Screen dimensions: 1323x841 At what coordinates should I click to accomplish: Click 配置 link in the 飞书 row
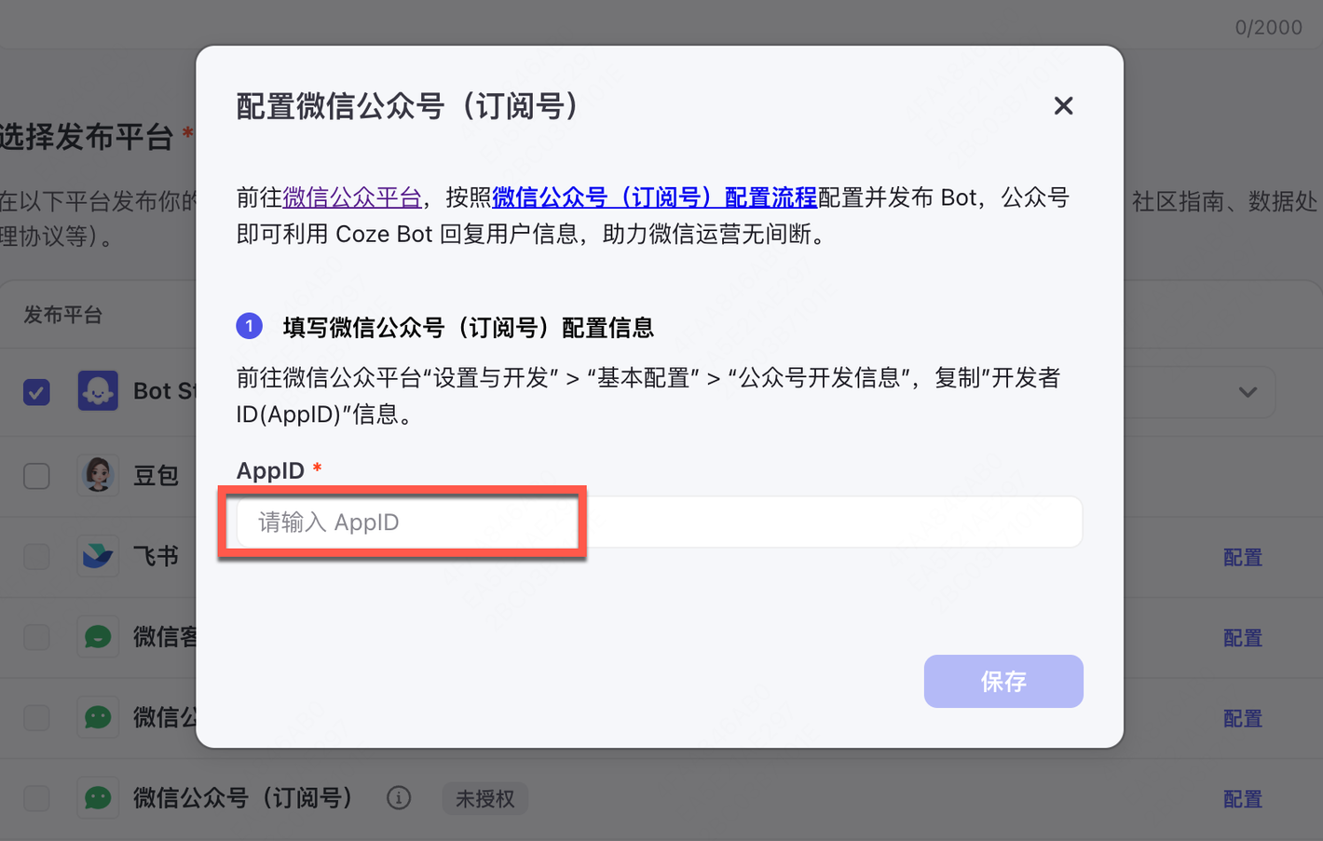pos(1243,557)
